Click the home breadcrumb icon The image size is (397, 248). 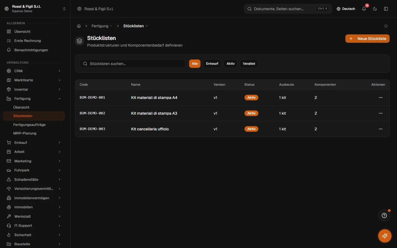pyautogui.click(x=79, y=26)
